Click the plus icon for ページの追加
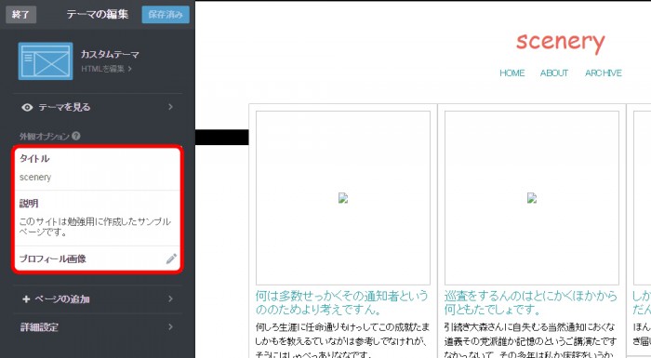Image resolution: width=651 pixels, height=358 pixels. 26,299
